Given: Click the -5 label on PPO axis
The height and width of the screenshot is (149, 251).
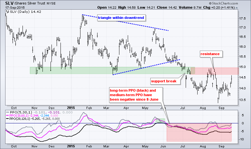Looking at the screenshot, I should [242, 131].
